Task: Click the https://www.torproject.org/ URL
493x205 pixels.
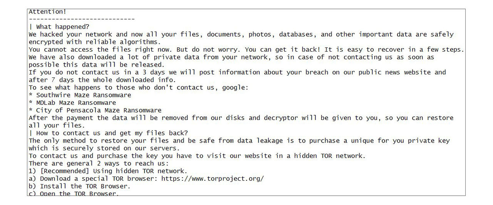Action: click(213, 179)
